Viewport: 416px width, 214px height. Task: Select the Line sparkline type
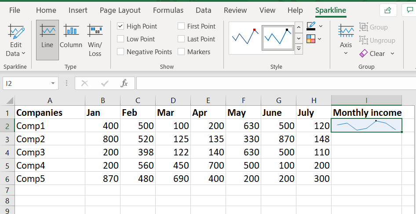point(47,40)
